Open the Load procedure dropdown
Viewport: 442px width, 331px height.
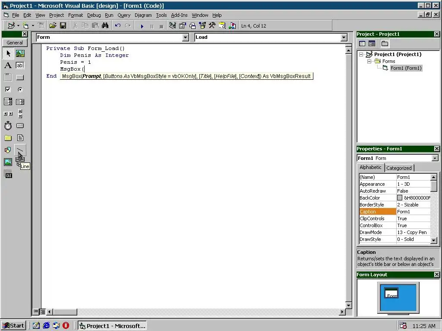pyautogui.click(x=344, y=37)
